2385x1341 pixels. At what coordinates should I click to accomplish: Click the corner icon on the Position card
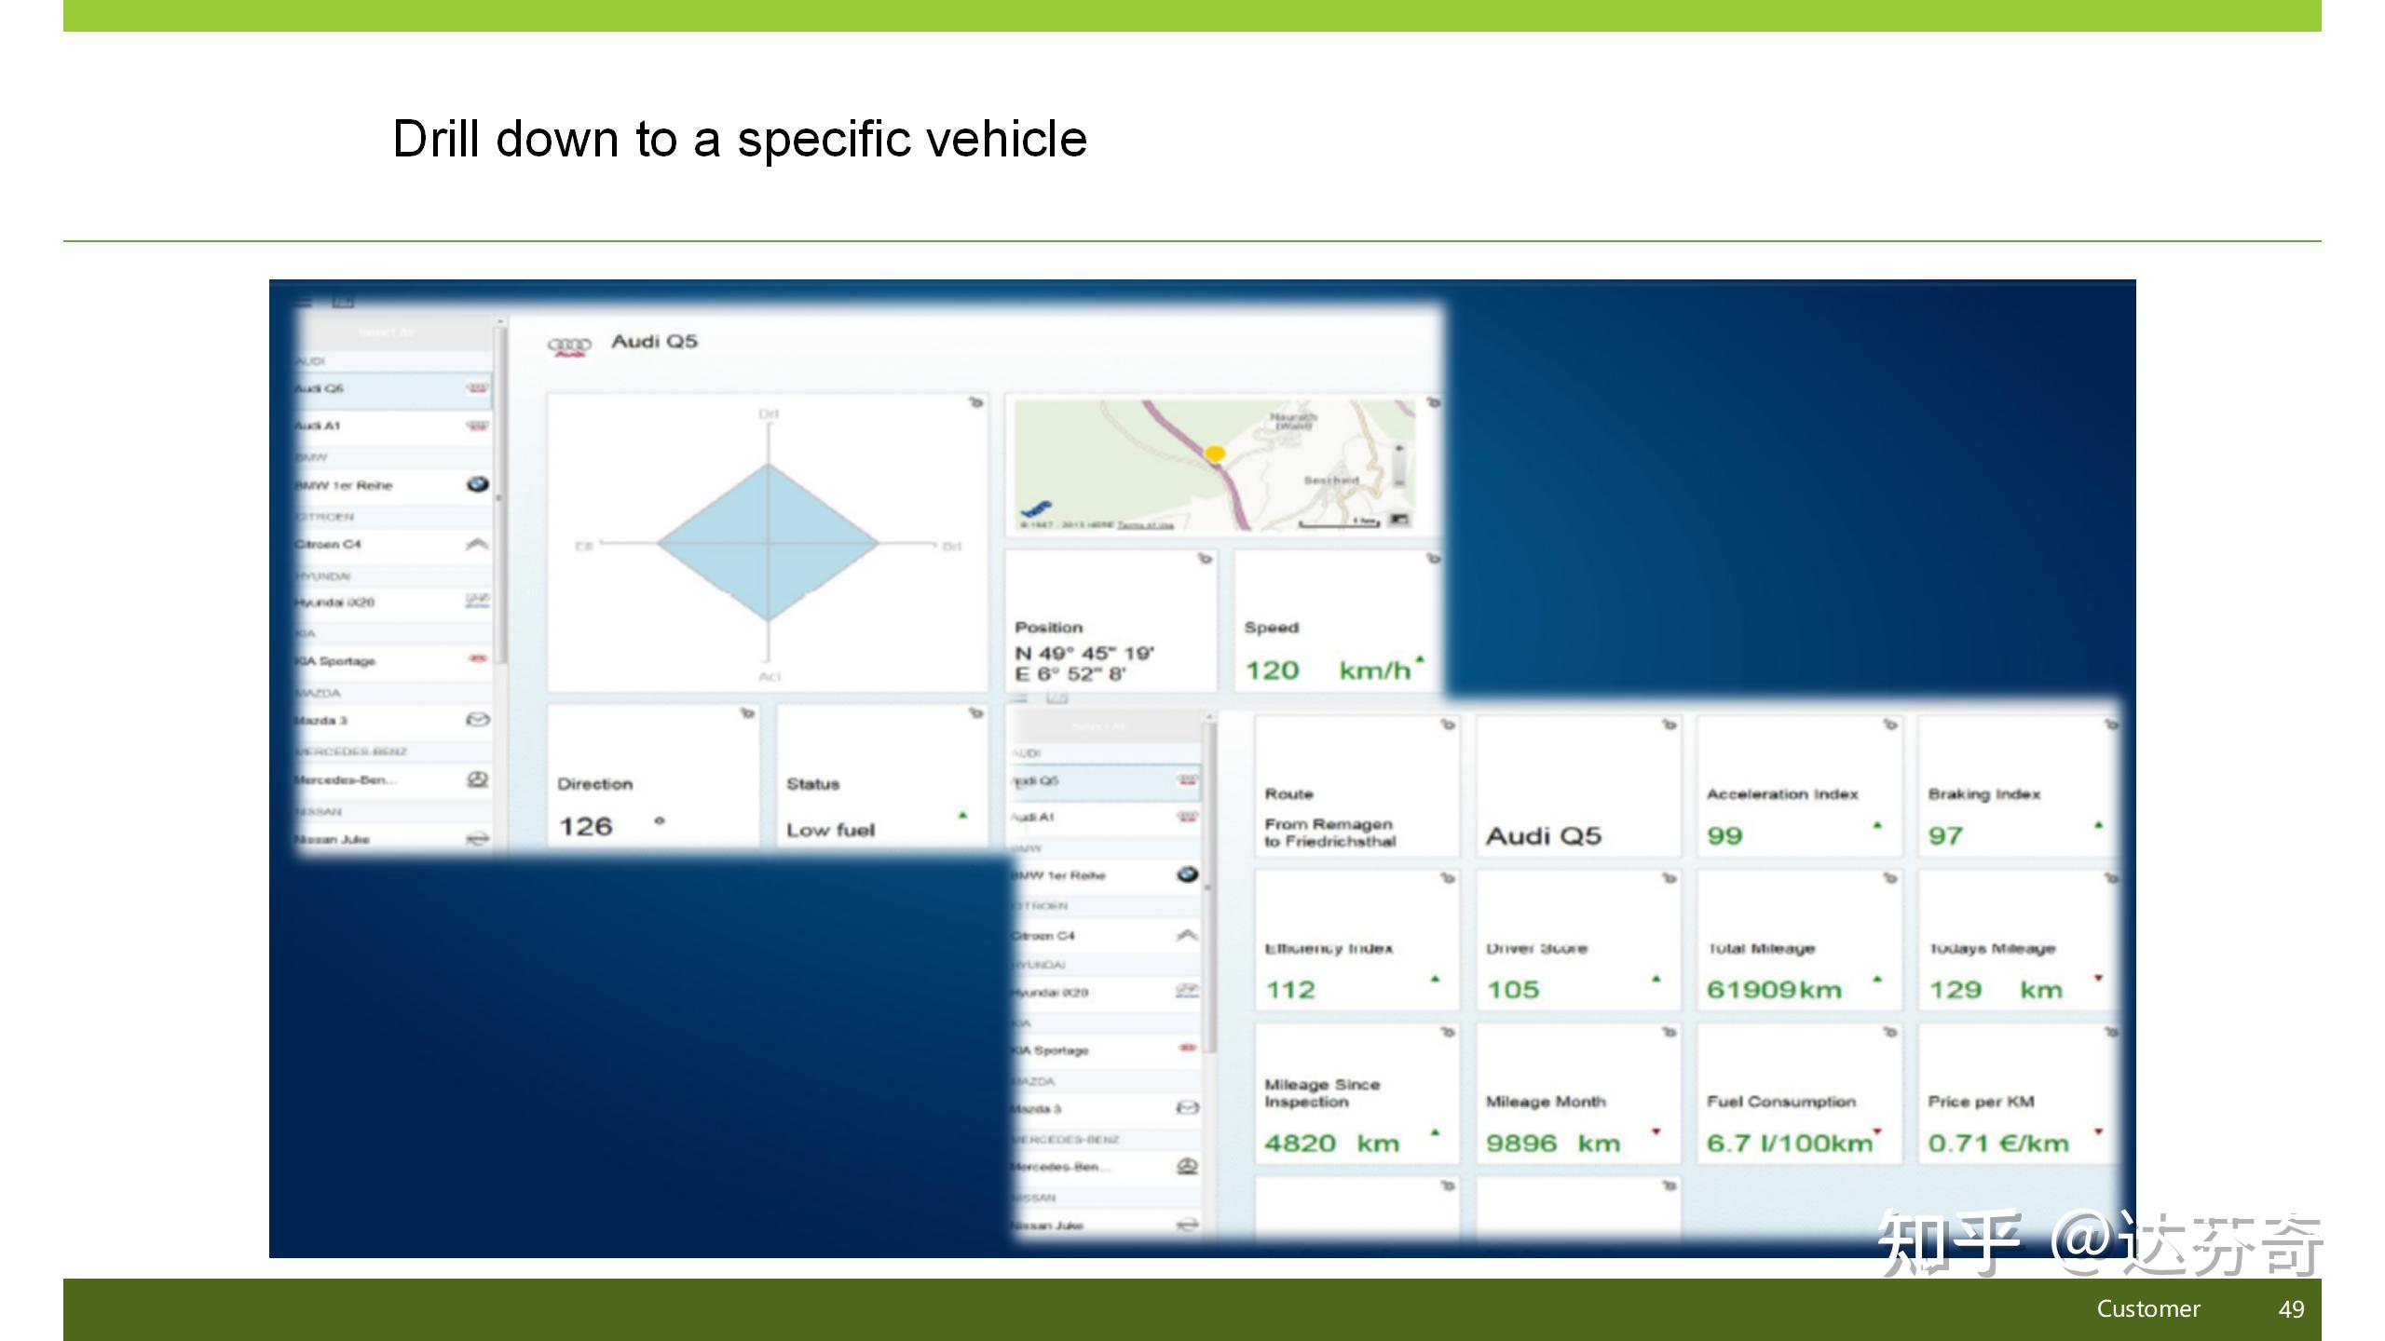[x=1205, y=558]
